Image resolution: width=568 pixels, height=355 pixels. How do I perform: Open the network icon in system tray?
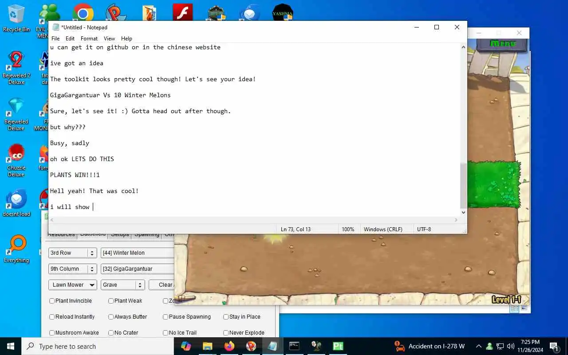(500, 346)
